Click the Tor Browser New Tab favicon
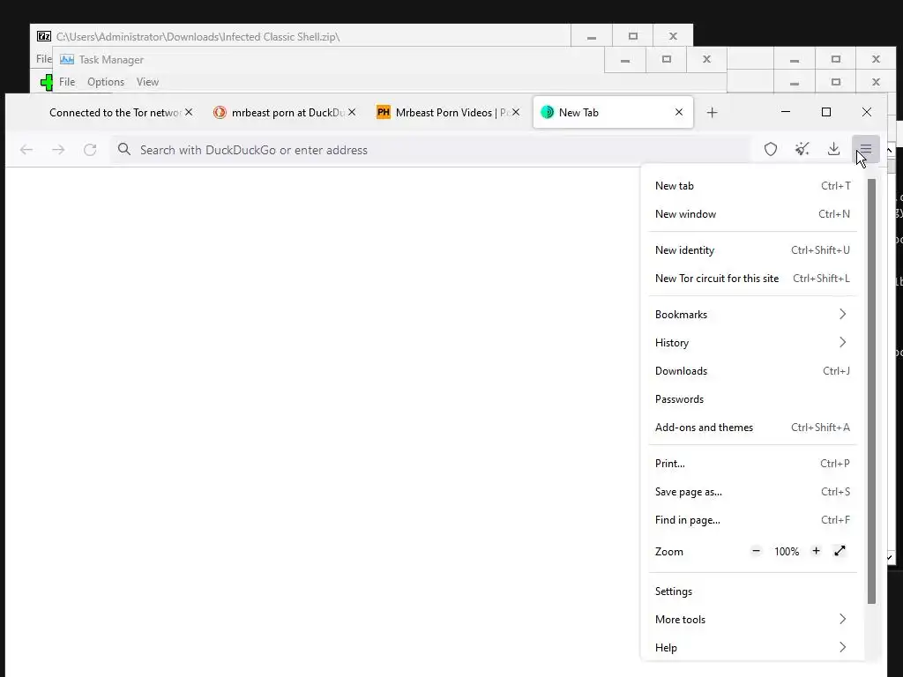The width and height of the screenshot is (903, 677). 547,112
